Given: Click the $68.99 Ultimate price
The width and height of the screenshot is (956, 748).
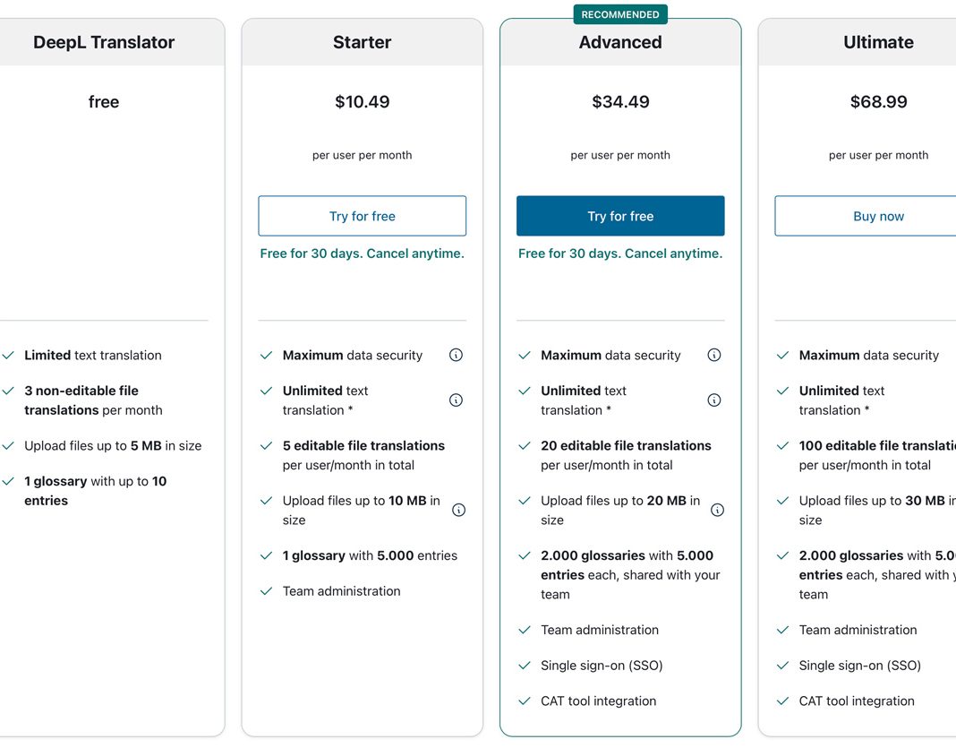Looking at the screenshot, I should point(878,101).
